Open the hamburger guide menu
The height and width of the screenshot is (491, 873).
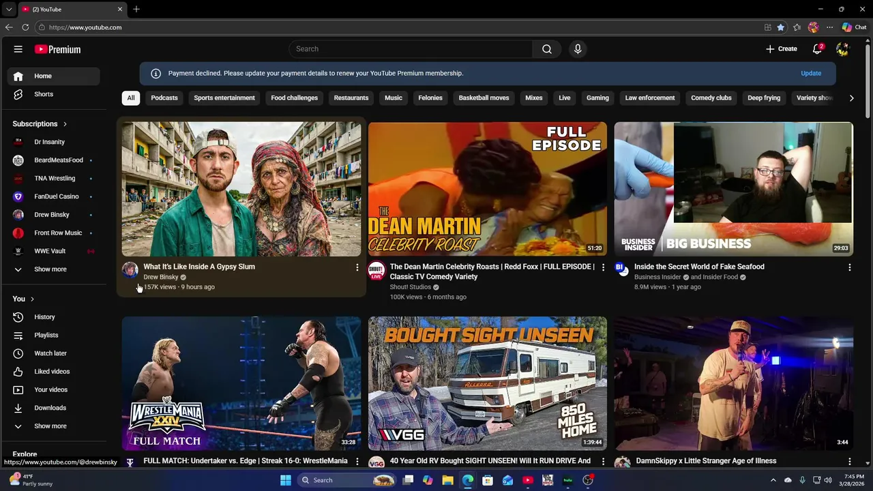[x=18, y=49]
